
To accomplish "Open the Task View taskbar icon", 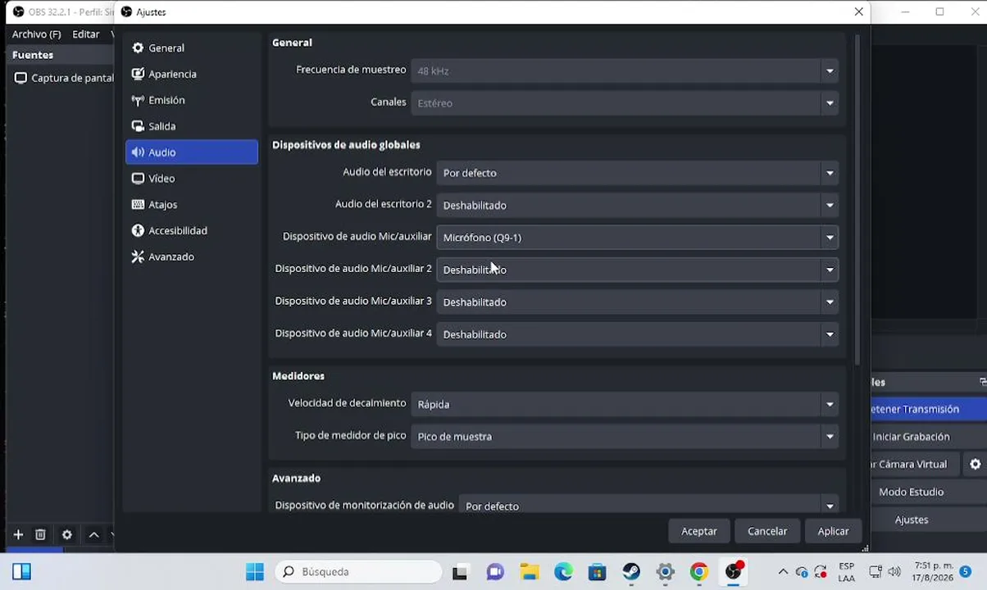I will pyautogui.click(x=460, y=572).
